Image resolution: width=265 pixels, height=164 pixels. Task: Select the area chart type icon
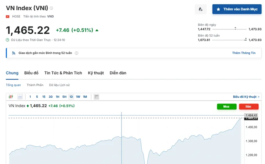pos(20,97)
